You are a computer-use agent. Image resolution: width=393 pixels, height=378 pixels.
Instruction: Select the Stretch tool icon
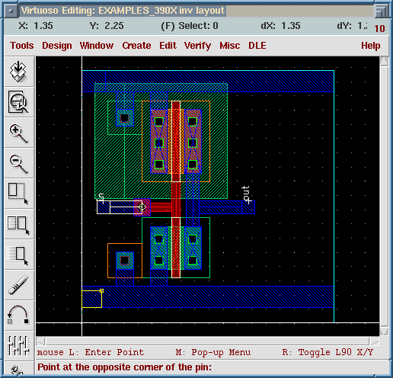(x=19, y=194)
